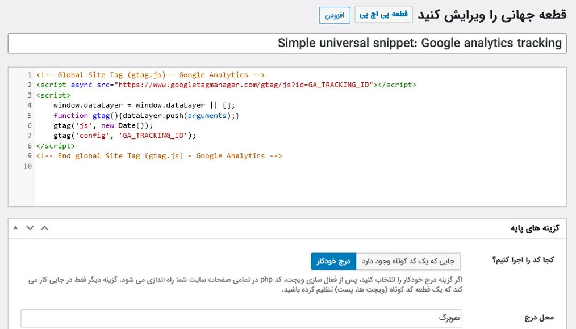Select درج خودکار (auto insert) option
576x329 pixels.
333,261
